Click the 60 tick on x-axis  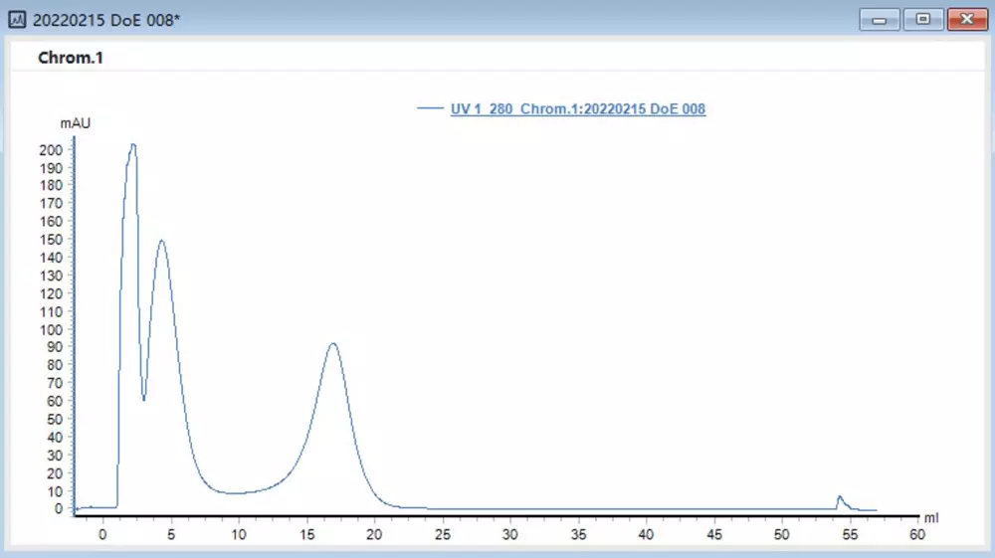(916, 534)
